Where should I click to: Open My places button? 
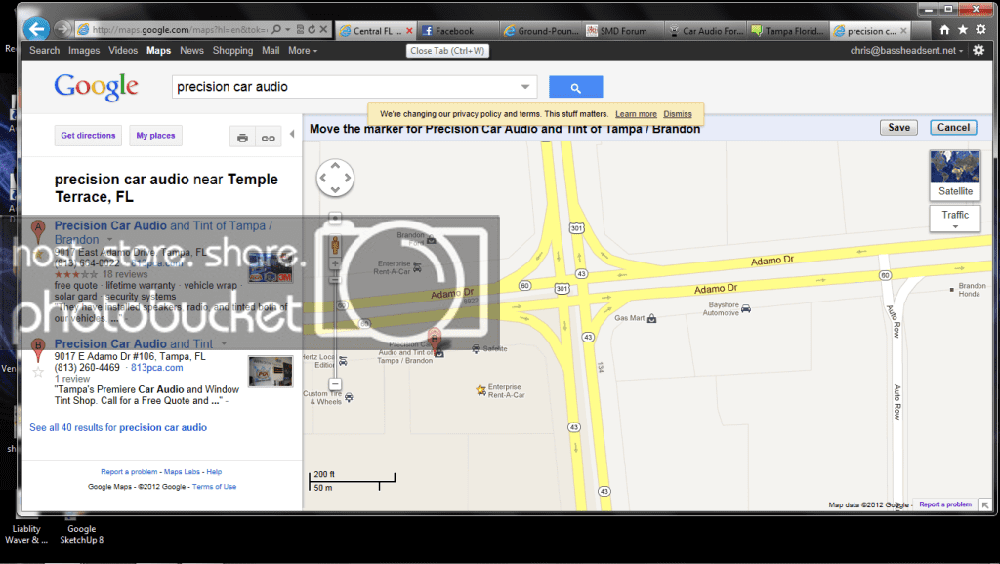click(155, 135)
